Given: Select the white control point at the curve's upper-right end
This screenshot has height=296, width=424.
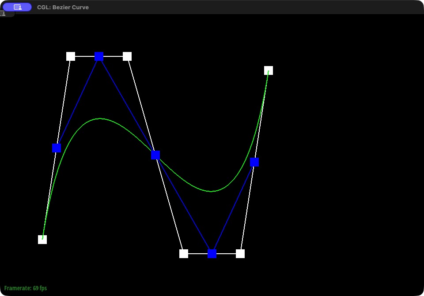Looking at the screenshot, I should coord(269,70).
